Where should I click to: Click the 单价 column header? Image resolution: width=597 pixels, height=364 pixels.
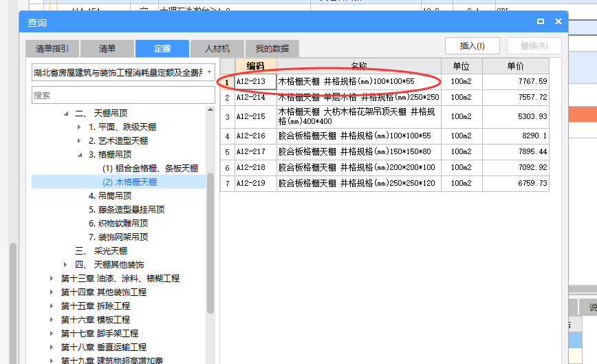click(x=516, y=66)
